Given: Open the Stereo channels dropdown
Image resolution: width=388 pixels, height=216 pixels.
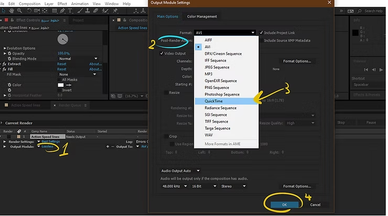Looking at the screenshot, I should [x=233, y=186].
